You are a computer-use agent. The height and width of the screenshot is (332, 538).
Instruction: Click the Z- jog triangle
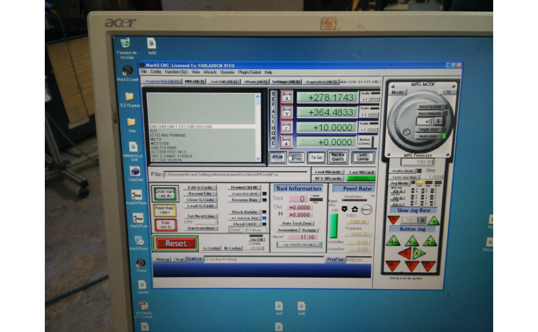coord(429,266)
